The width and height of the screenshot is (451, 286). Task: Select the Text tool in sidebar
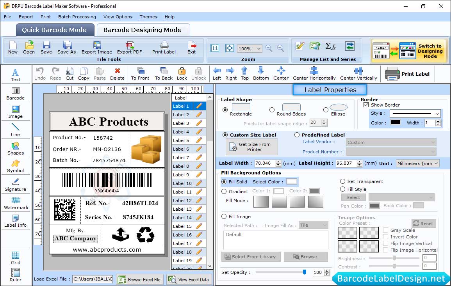(16, 75)
